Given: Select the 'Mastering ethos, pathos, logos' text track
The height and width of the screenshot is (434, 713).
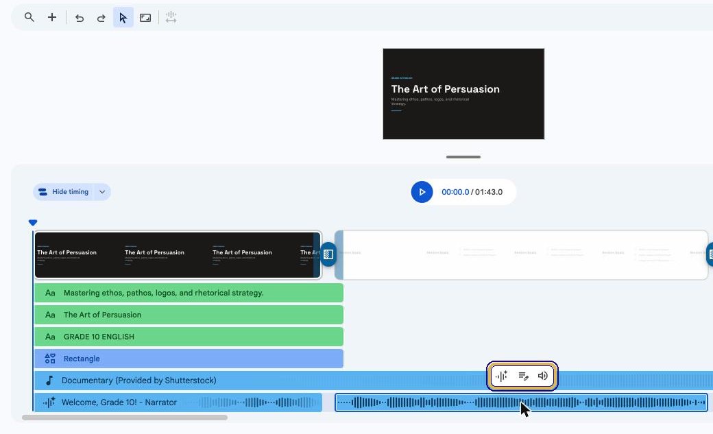Looking at the screenshot, I should pos(189,293).
